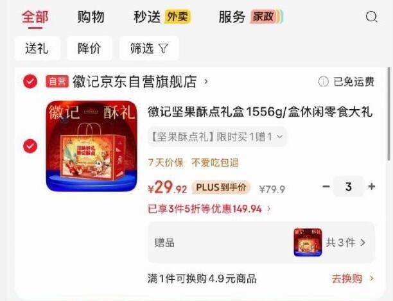Screen dimensions: 393x301
Task: Uncheck the 徽记坚果酥点礼盒 item checkbox
Action: (30, 146)
